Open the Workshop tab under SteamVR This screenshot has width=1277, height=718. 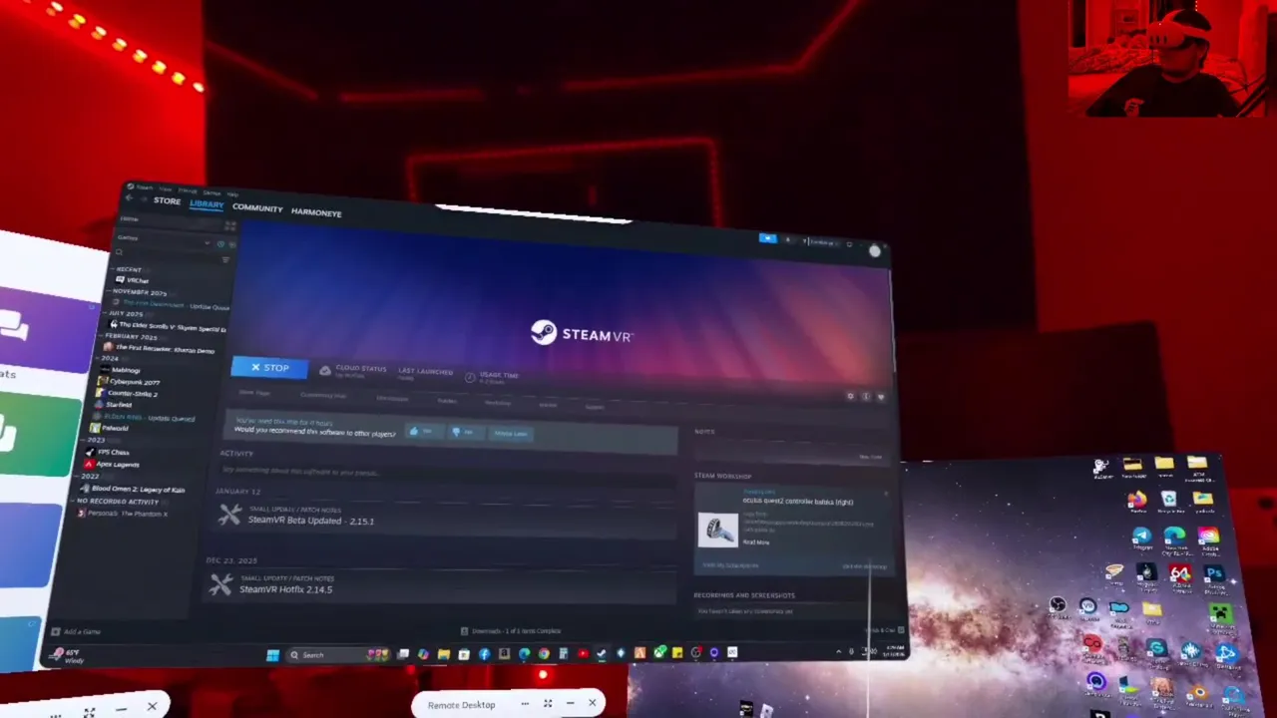tap(497, 403)
